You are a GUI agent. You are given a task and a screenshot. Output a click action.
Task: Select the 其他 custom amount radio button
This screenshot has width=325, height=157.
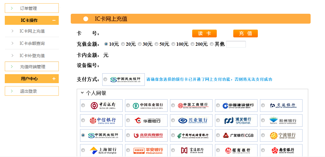pos(212,44)
